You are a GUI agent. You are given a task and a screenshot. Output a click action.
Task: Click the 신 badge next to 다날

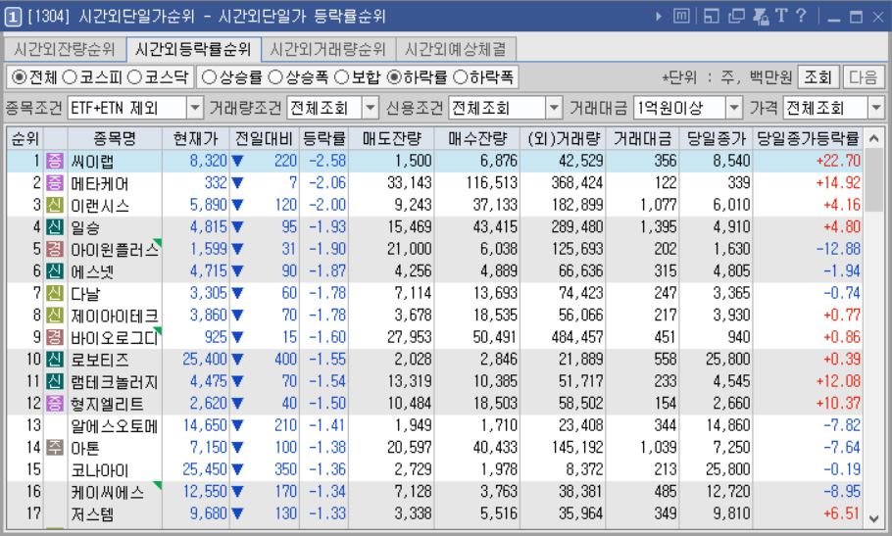point(55,293)
